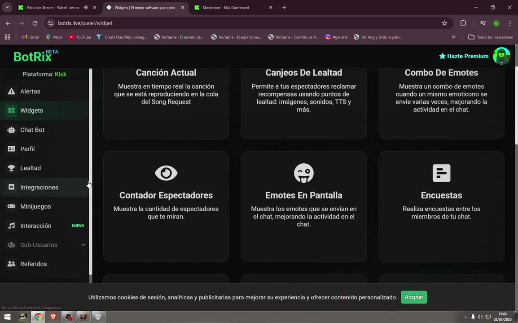Click the poll icon of Encuestas
This screenshot has height=323, width=518.
pyautogui.click(x=441, y=173)
